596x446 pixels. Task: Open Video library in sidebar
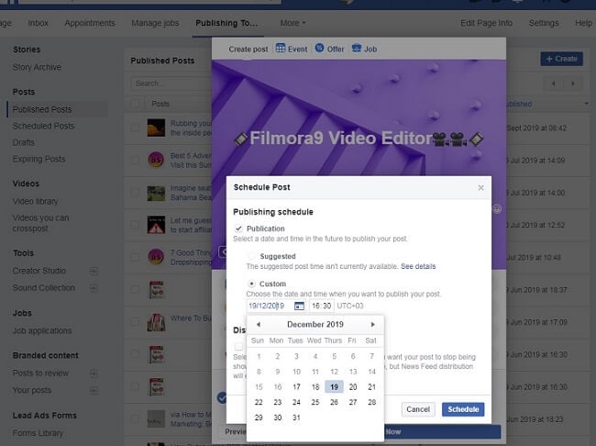point(36,201)
